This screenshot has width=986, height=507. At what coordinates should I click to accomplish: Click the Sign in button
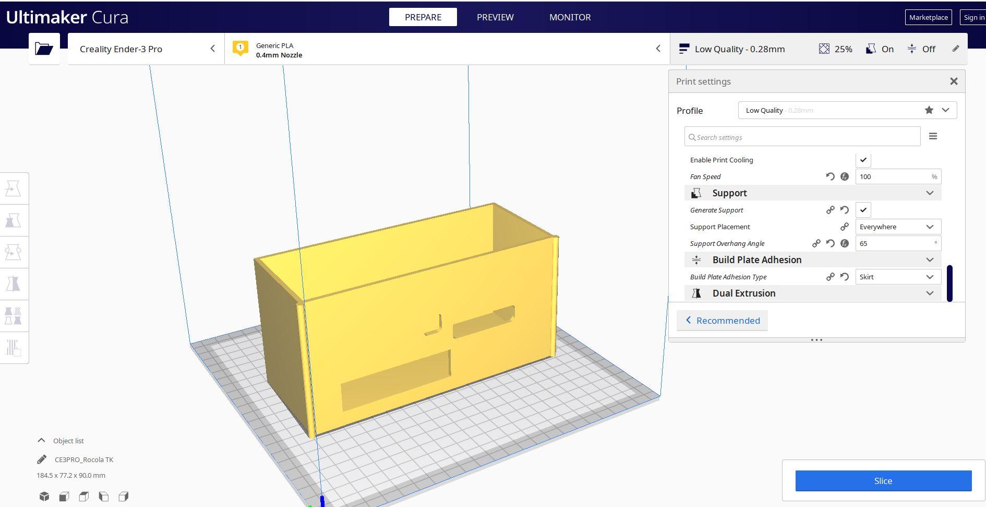(x=973, y=17)
